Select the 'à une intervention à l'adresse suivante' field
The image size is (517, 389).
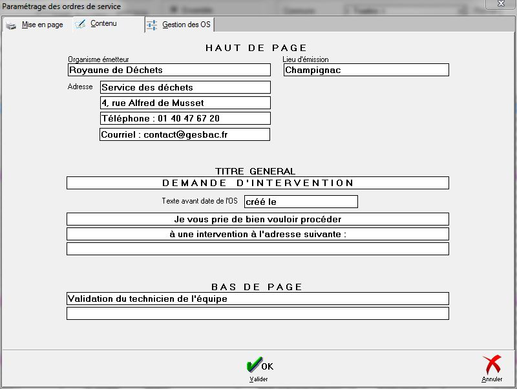tap(257, 234)
